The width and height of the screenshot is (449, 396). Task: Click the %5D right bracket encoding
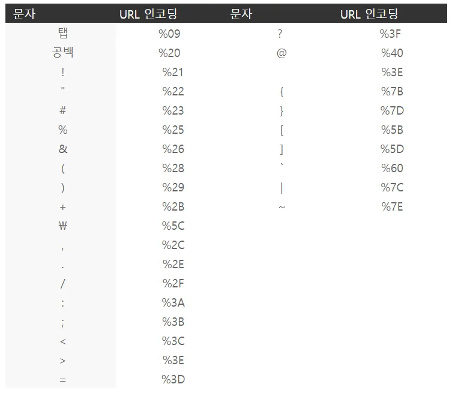[x=392, y=149]
